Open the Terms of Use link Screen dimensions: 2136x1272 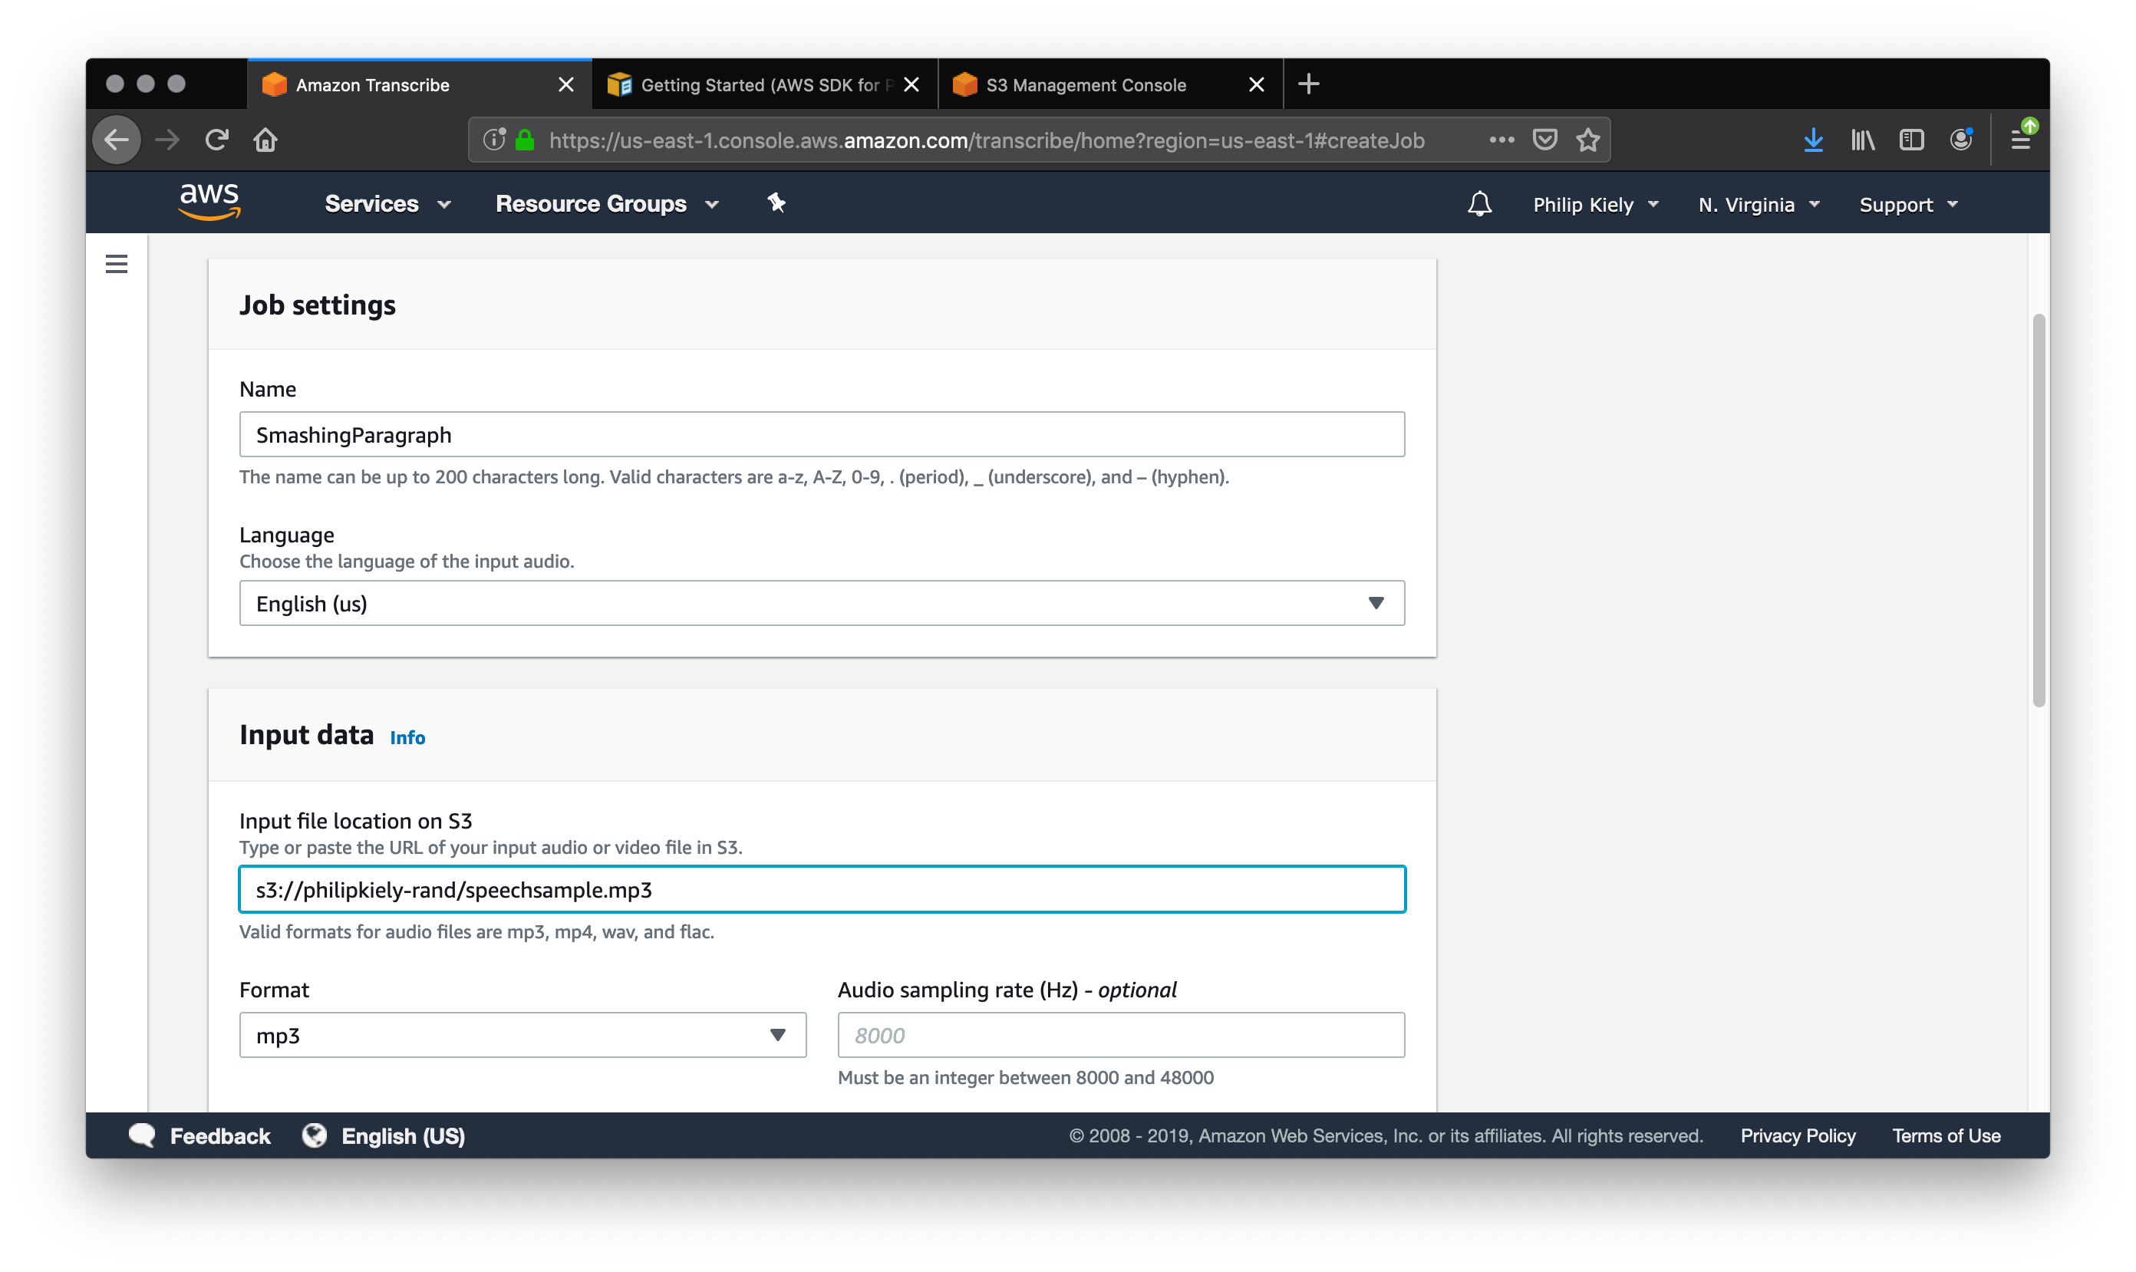(1946, 1135)
